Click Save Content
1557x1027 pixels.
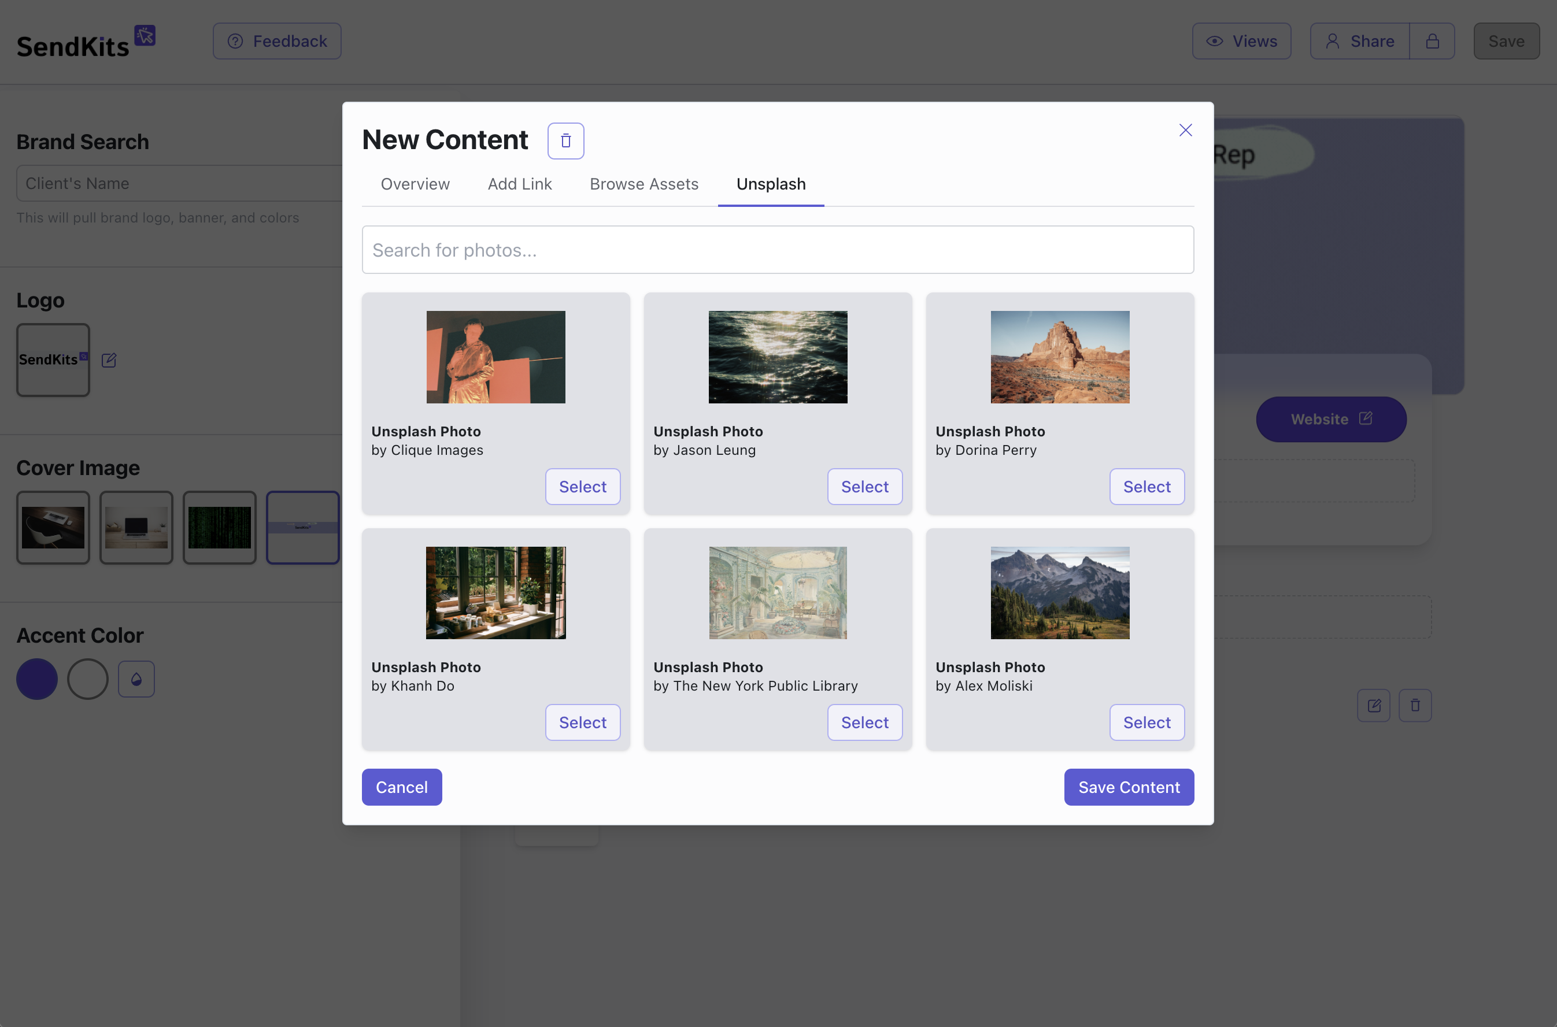click(1129, 787)
